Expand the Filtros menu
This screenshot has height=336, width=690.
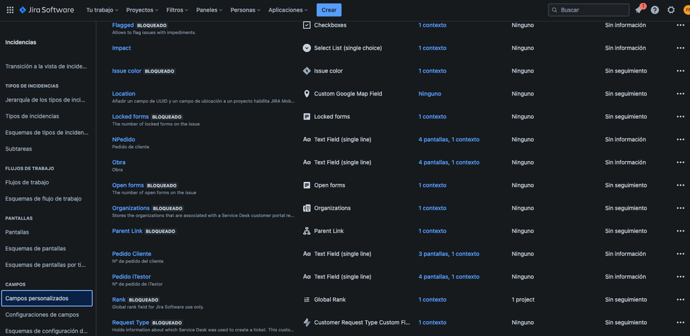pos(178,10)
